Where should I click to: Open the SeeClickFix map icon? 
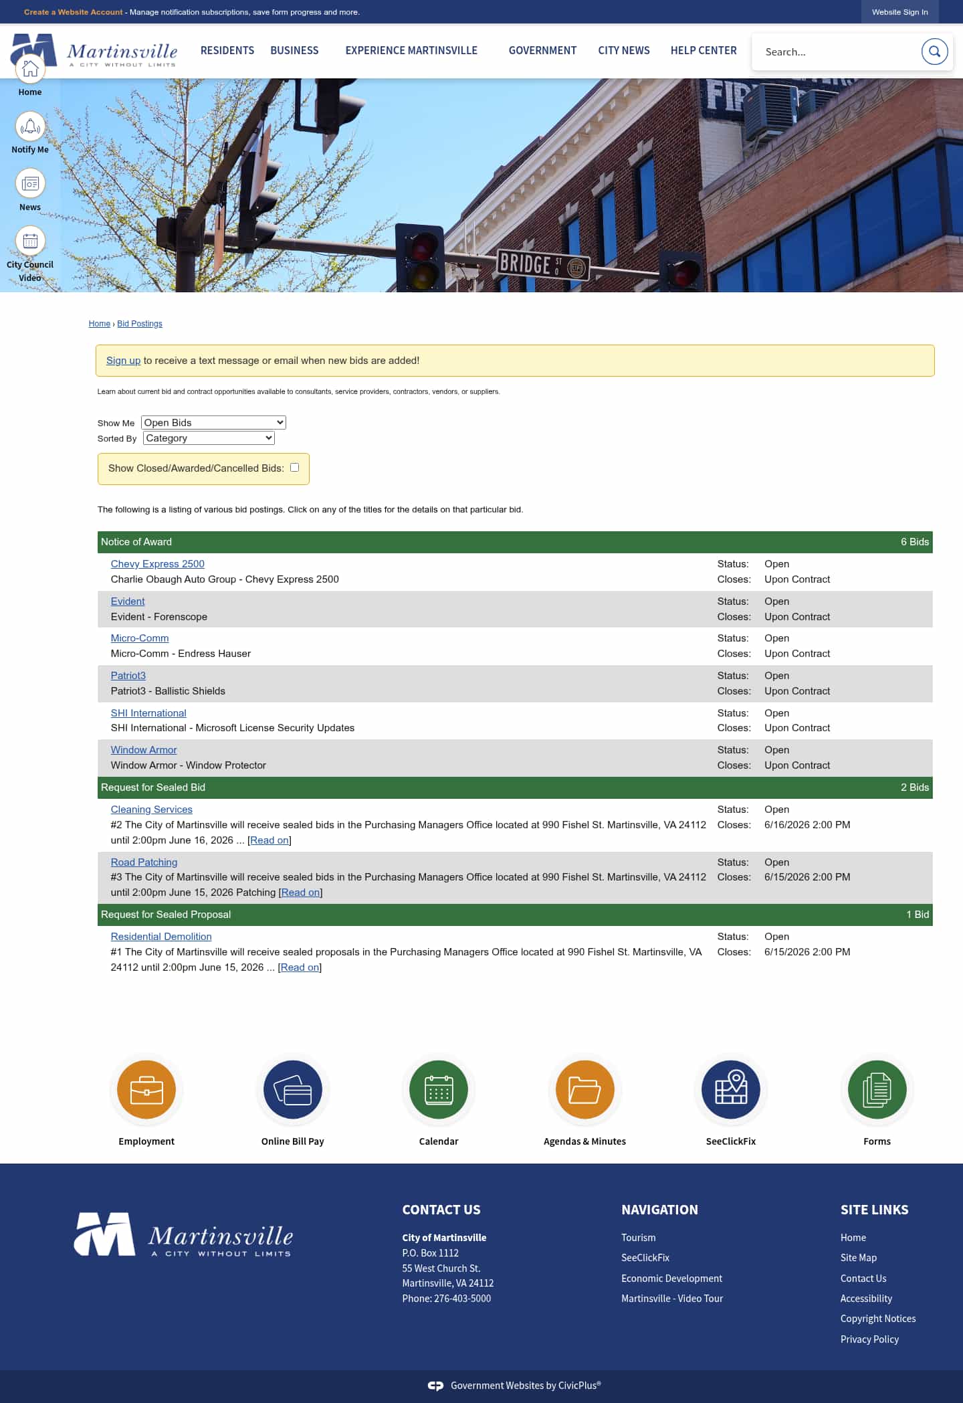pyautogui.click(x=731, y=1089)
